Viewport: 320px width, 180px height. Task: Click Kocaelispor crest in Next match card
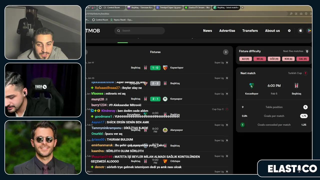(x=251, y=86)
